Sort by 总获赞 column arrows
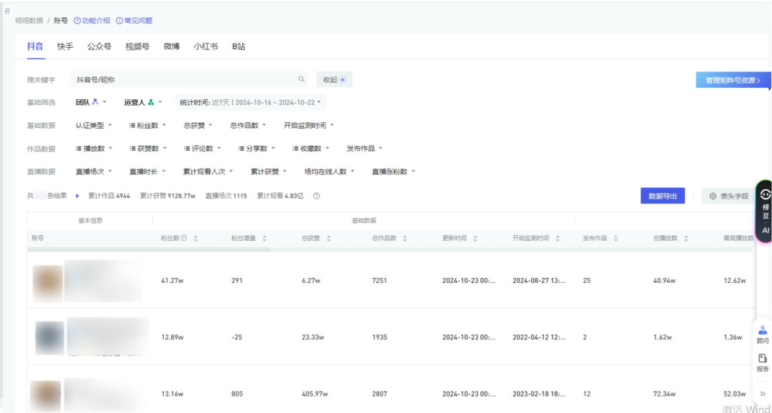Viewport: 772px width, 413px height. coord(328,238)
